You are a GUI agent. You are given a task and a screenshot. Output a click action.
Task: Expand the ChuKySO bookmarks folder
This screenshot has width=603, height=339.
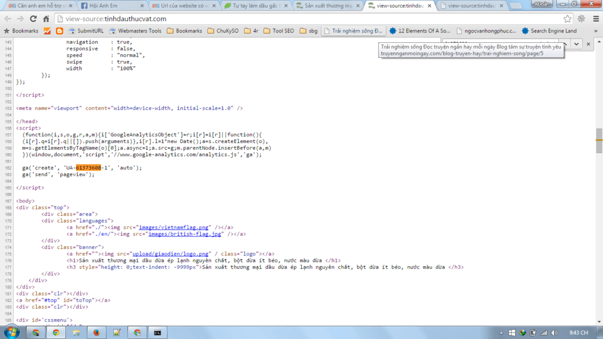223,31
